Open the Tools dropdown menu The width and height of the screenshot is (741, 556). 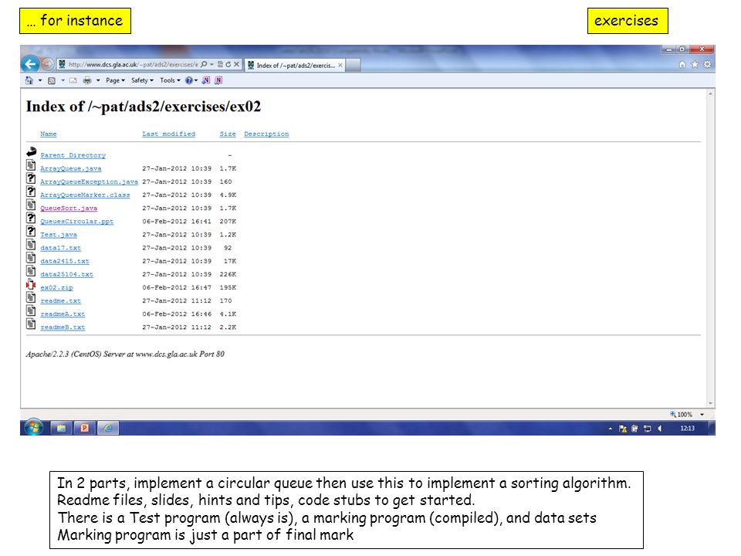(170, 80)
